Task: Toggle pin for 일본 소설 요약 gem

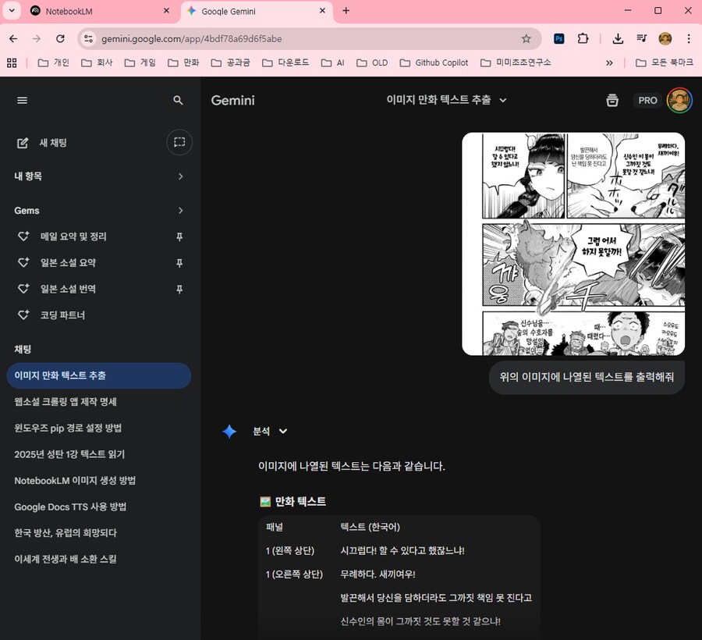Action: pyautogui.click(x=180, y=263)
